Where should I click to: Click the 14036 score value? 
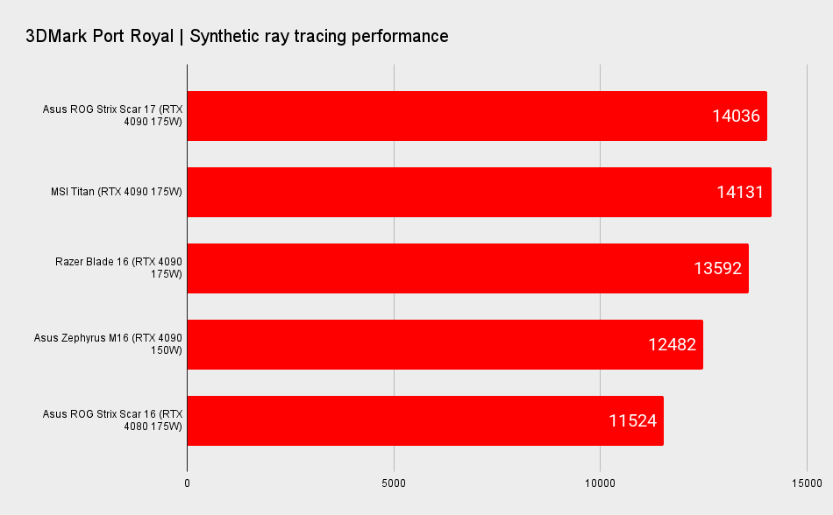736,116
